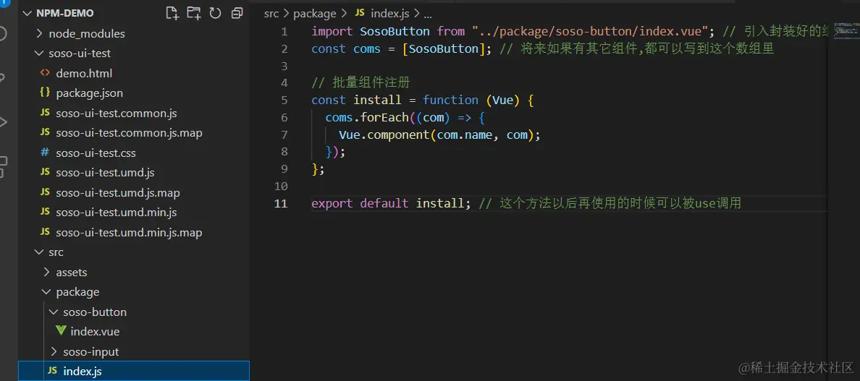Viewport: 860px width, 381px height.
Task: Click the function keyword on line 5
Action: click(450, 100)
